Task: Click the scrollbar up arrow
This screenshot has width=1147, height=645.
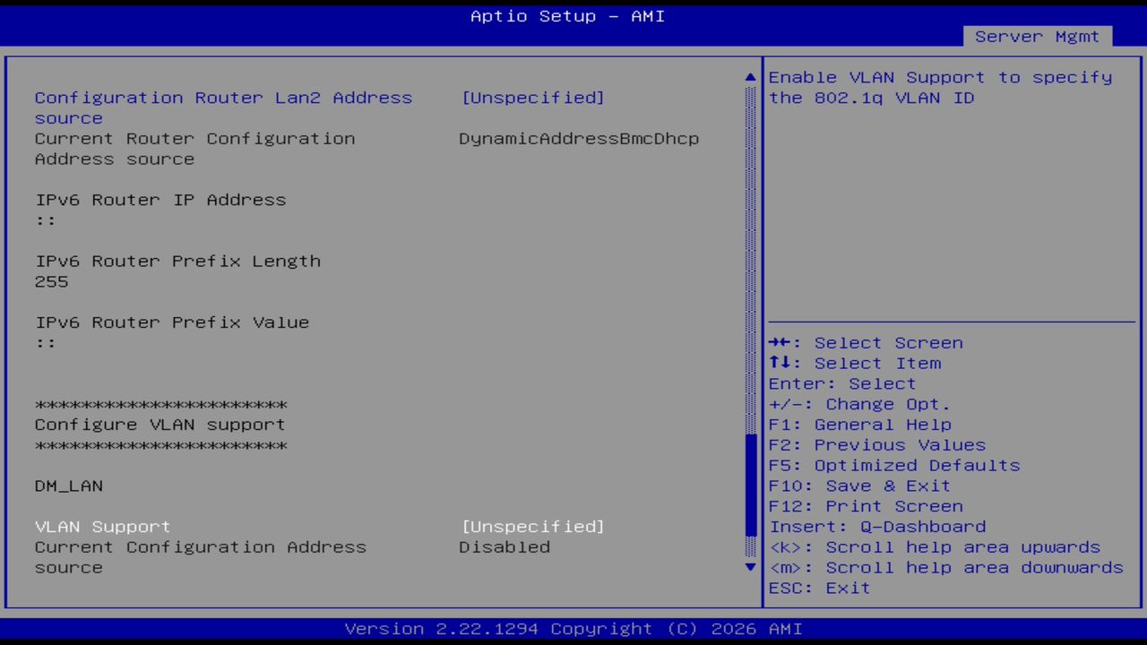Action: [749, 77]
